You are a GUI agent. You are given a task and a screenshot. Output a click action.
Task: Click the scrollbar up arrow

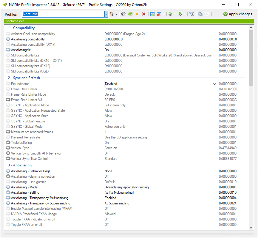[x=251, y=28]
